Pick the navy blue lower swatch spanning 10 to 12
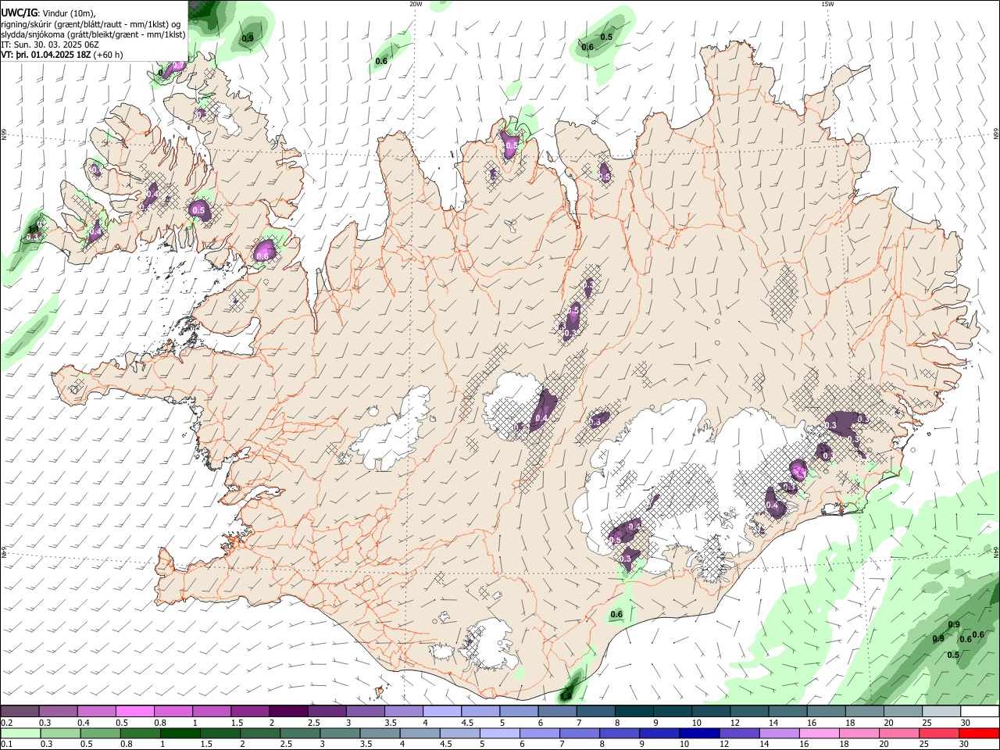Viewport: 1000px width, 750px height. [700, 734]
